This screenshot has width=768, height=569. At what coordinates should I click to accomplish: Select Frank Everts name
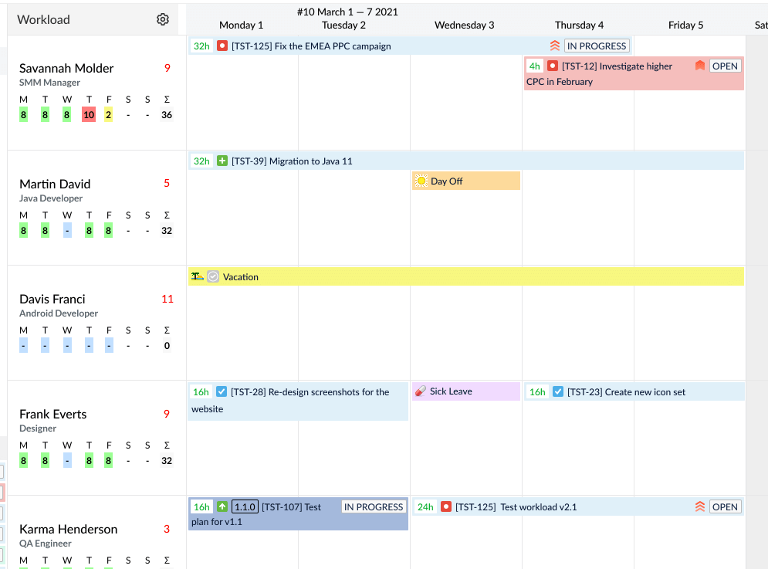coord(53,414)
